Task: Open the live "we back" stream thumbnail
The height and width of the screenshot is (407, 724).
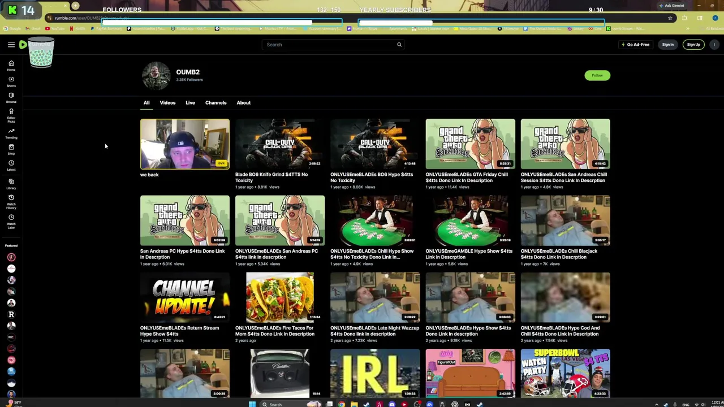Action: tap(185, 144)
